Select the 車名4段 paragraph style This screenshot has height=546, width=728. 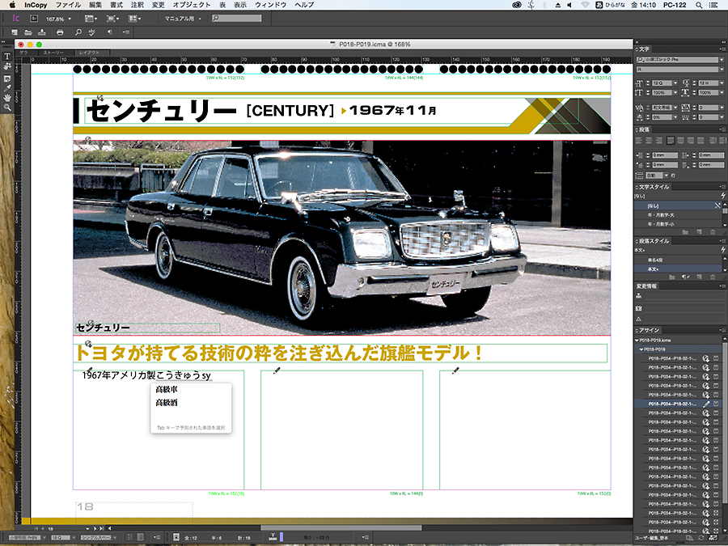679,260
